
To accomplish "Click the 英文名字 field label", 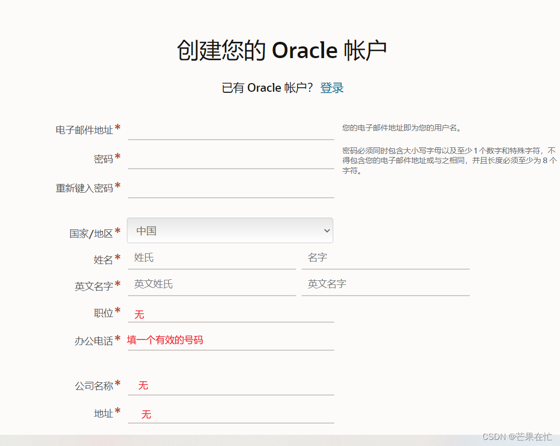I will tap(94, 286).
